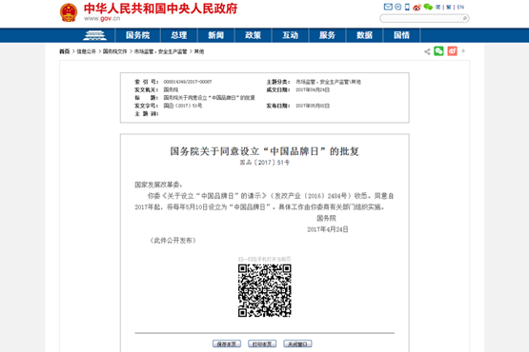Click the 成文日期 value 2017年04月24日
This screenshot has width=529, height=352.
[313, 89]
